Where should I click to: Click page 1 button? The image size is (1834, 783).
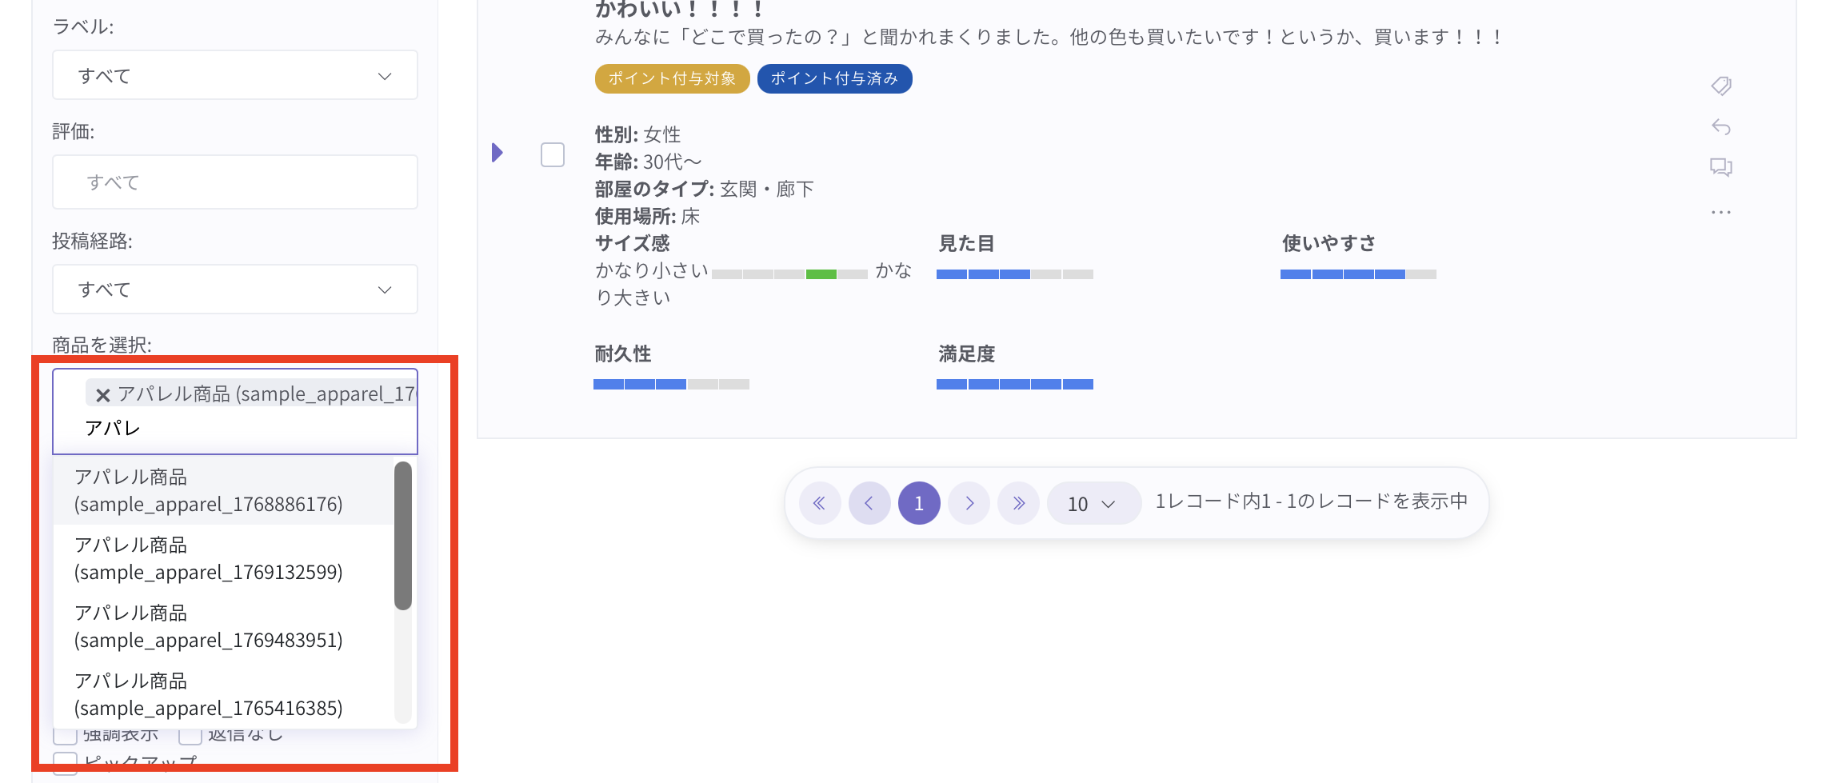coord(919,503)
